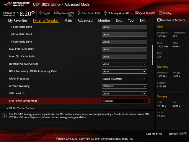
Task: Click BCLK value 100.0 MHz
Action: click(x=162, y=46)
